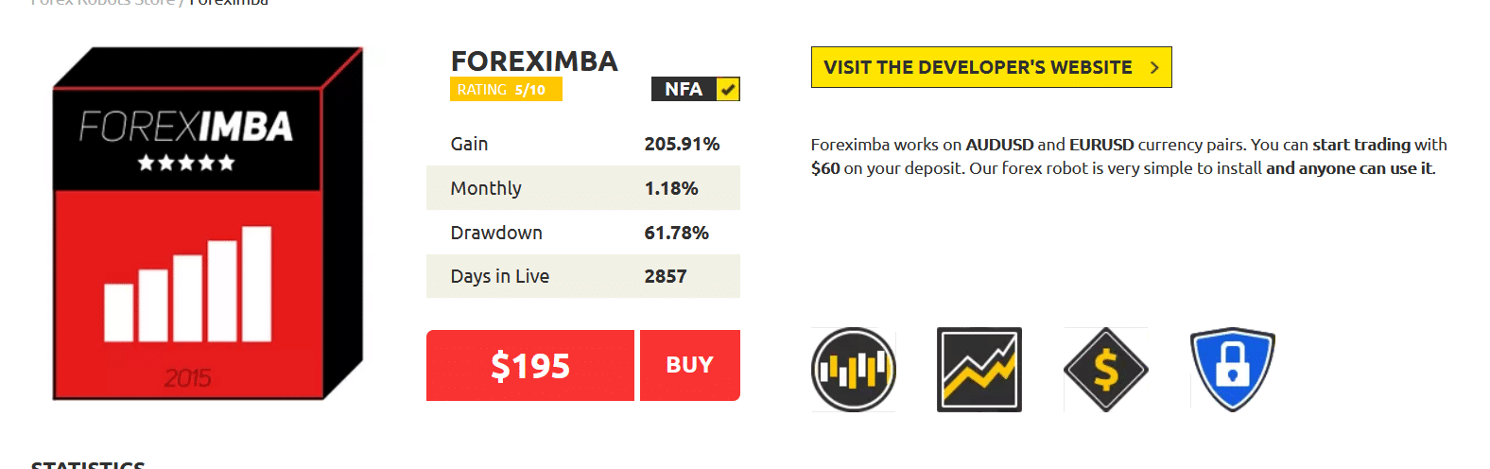The height and width of the screenshot is (469, 1490).
Task: Click the Foreximba breadcrumb link
Action: tap(229, 3)
